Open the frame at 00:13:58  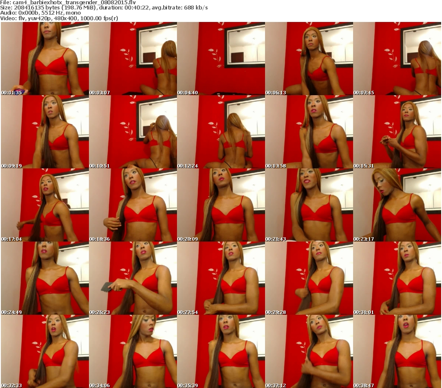tap(309, 132)
